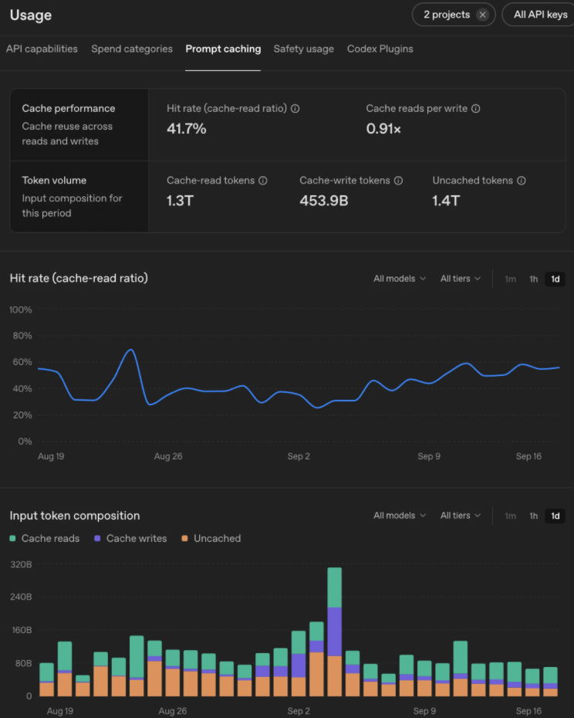Expand All tiers dropdown in Hit rate chart
Screen dimensions: 574x718
pyautogui.click(x=460, y=279)
